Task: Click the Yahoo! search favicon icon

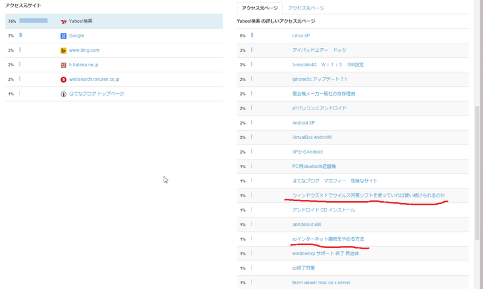Action: pyautogui.click(x=63, y=22)
